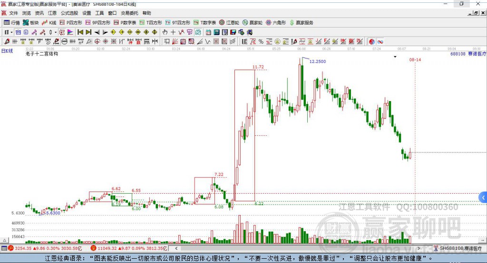Open the 帮助 menu
The image size is (487, 263).
click(146, 13)
